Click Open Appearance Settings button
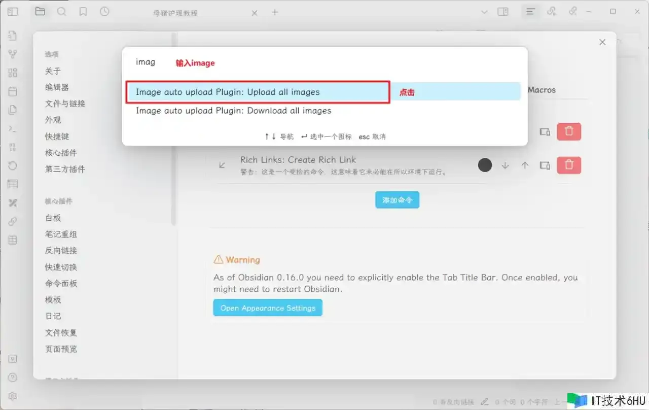Viewport: 649px width, 410px height. click(x=268, y=308)
